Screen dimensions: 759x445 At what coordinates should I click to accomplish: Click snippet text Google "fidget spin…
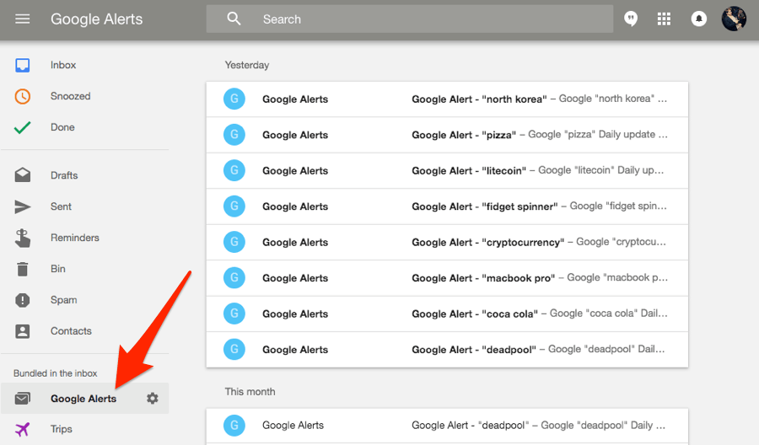tap(618, 206)
